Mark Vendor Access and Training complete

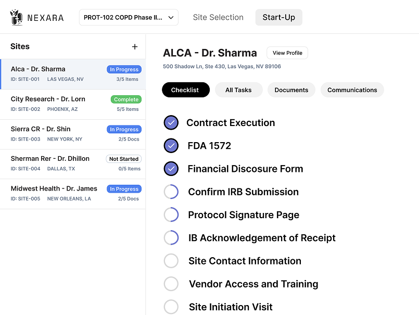tap(171, 284)
